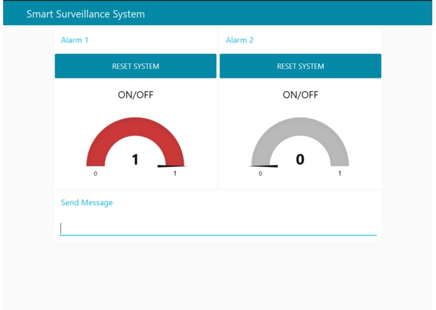Click the Alarm 1 gauge value 1
436x310 pixels.
(135, 159)
